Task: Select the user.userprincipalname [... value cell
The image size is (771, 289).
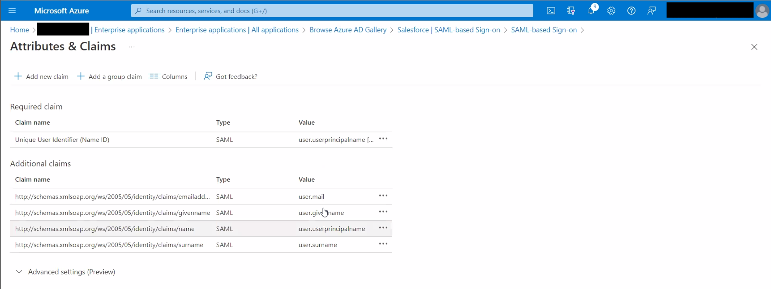Action: tap(336, 140)
